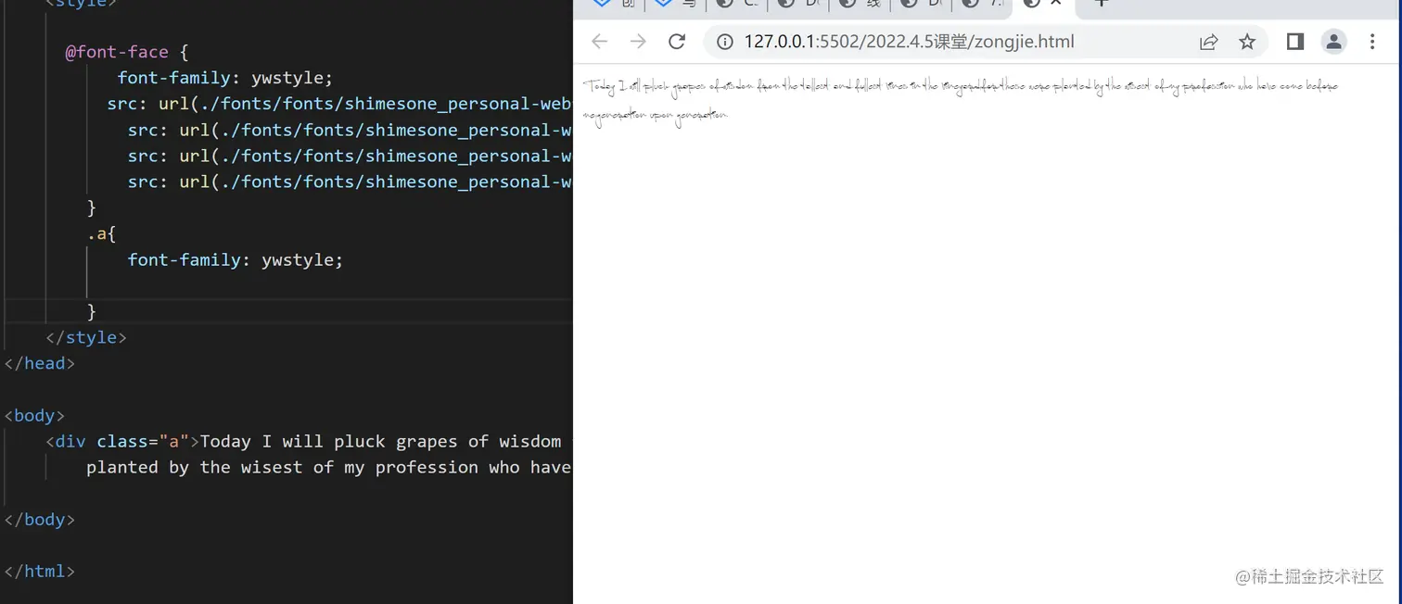Close the active browser tab
Viewport: 1402px width, 604px height.
tap(1055, 4)
